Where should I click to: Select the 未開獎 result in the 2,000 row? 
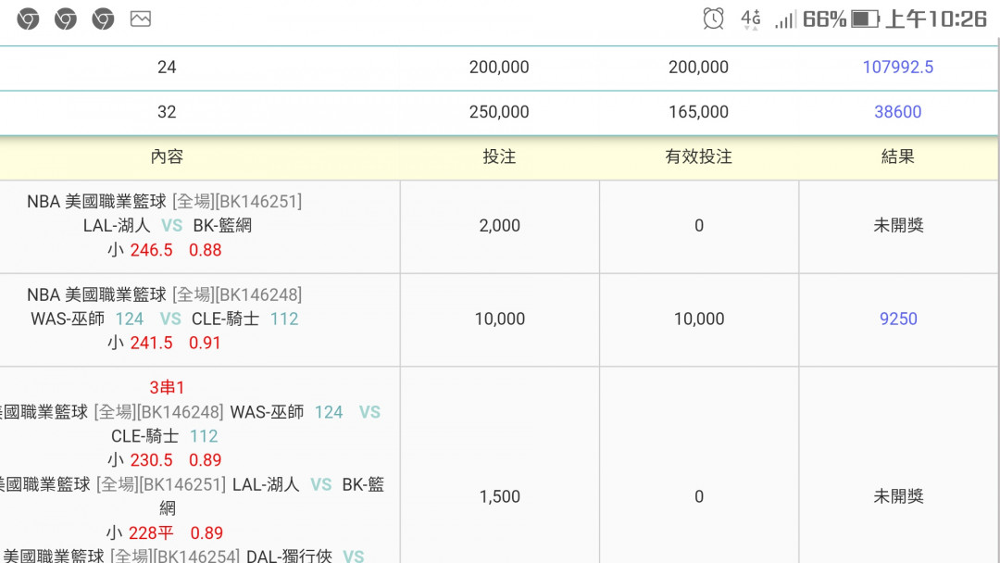pyautogui.click(x=898, y=226)
